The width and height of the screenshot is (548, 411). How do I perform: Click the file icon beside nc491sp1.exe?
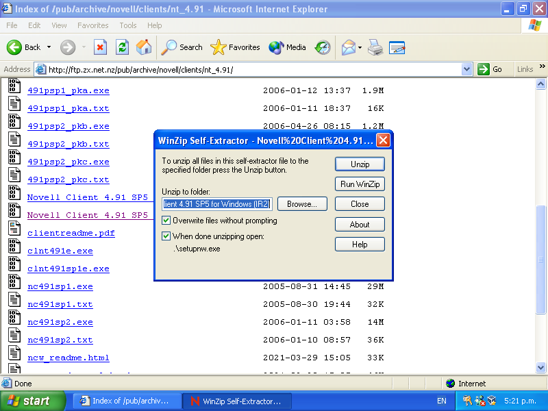[14, 282]
